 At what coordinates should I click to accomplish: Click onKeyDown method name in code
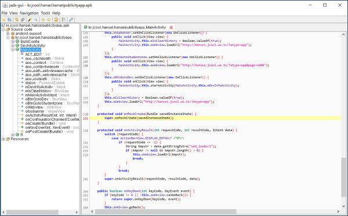132,191
